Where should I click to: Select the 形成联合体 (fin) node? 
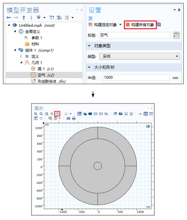click(x=51, y=81)
